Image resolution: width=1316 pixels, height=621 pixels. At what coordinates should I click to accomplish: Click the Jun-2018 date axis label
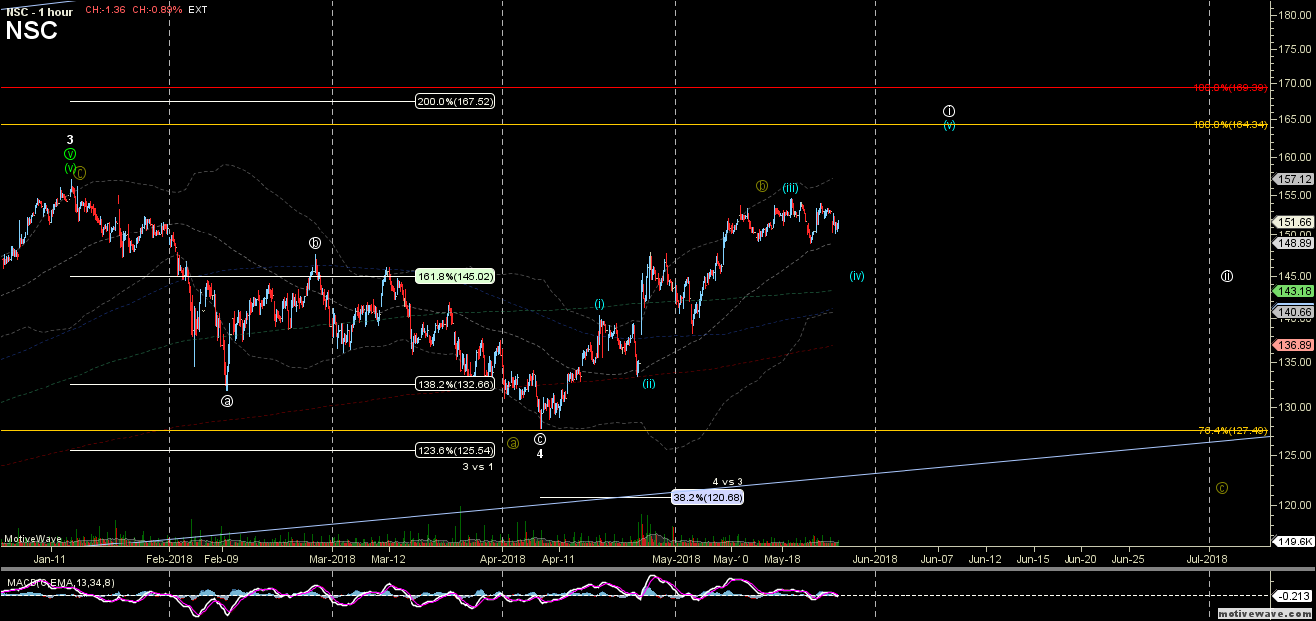point(874,559)
